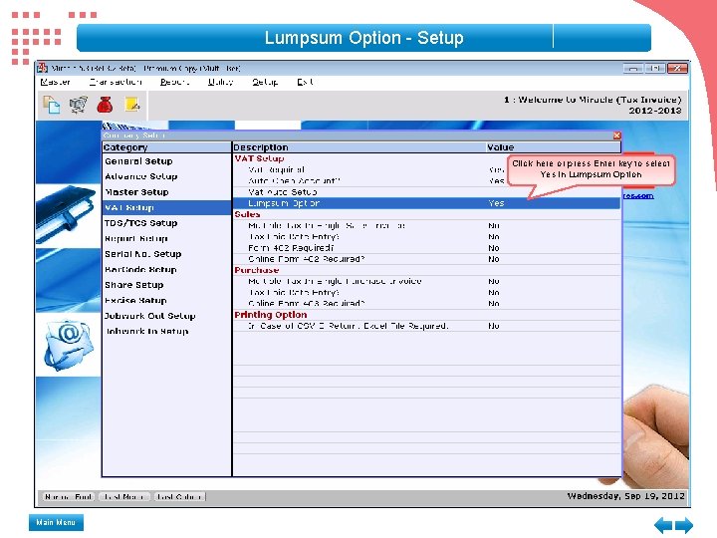
Task: Select Report Setup category
Action: 166,238
